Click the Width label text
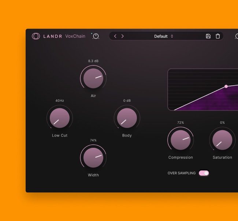Screen dimensions: 238x221 coord(93,175)
